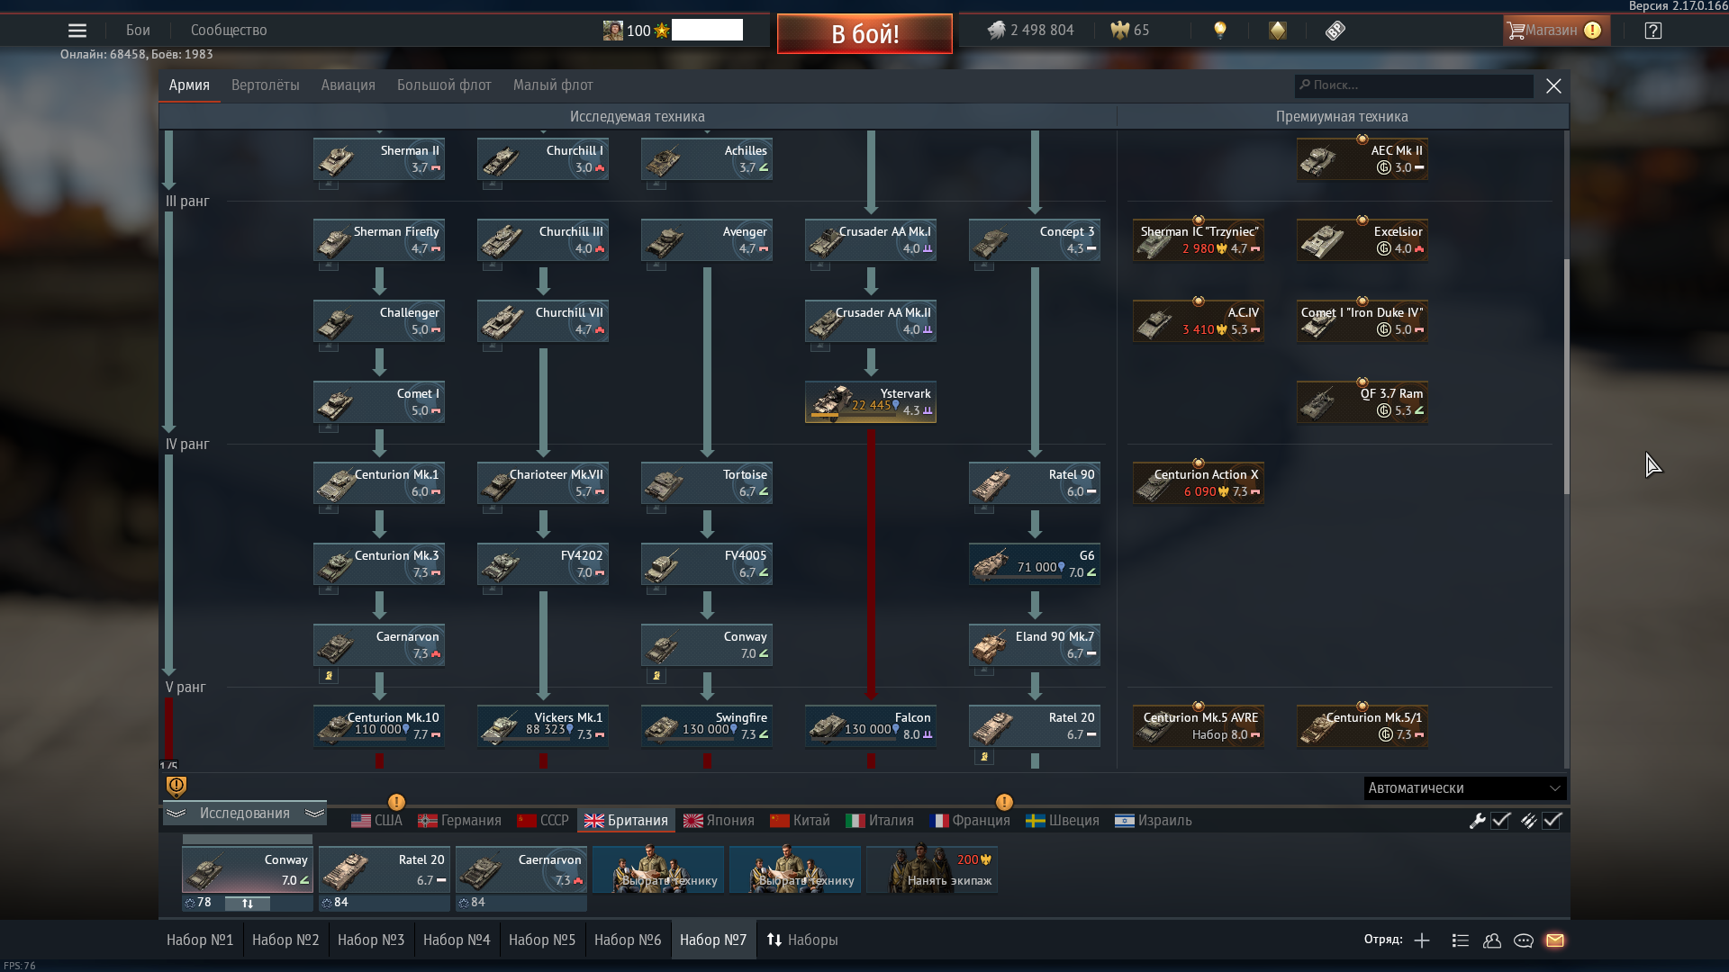1729x972 pixels.
Task: Select the Германия nation tab
Action: tap(459, 821)
